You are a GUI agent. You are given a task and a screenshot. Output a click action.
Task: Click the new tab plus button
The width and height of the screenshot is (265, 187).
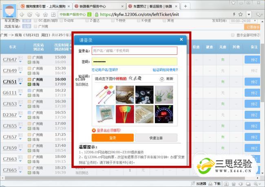point(185,6)
